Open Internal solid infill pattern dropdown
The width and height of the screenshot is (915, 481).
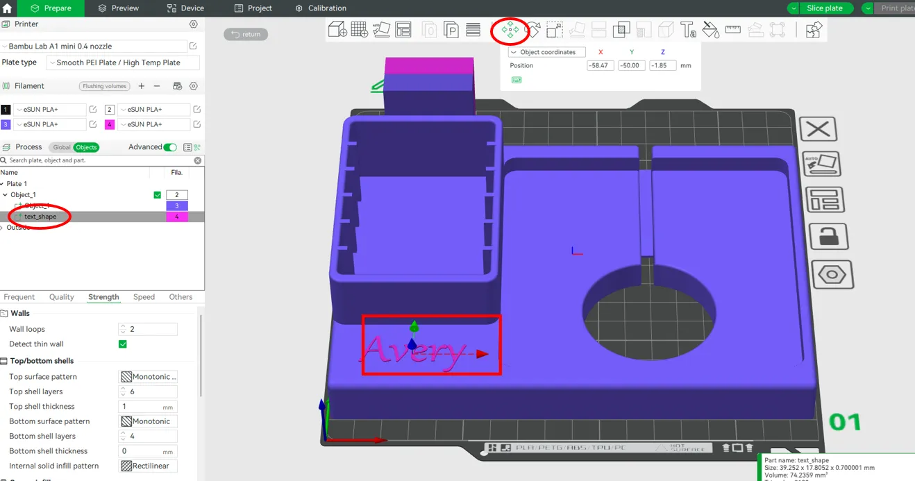click(148, 466)
